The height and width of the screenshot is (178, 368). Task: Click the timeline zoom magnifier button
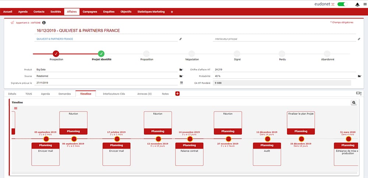(x=354, y=102)
